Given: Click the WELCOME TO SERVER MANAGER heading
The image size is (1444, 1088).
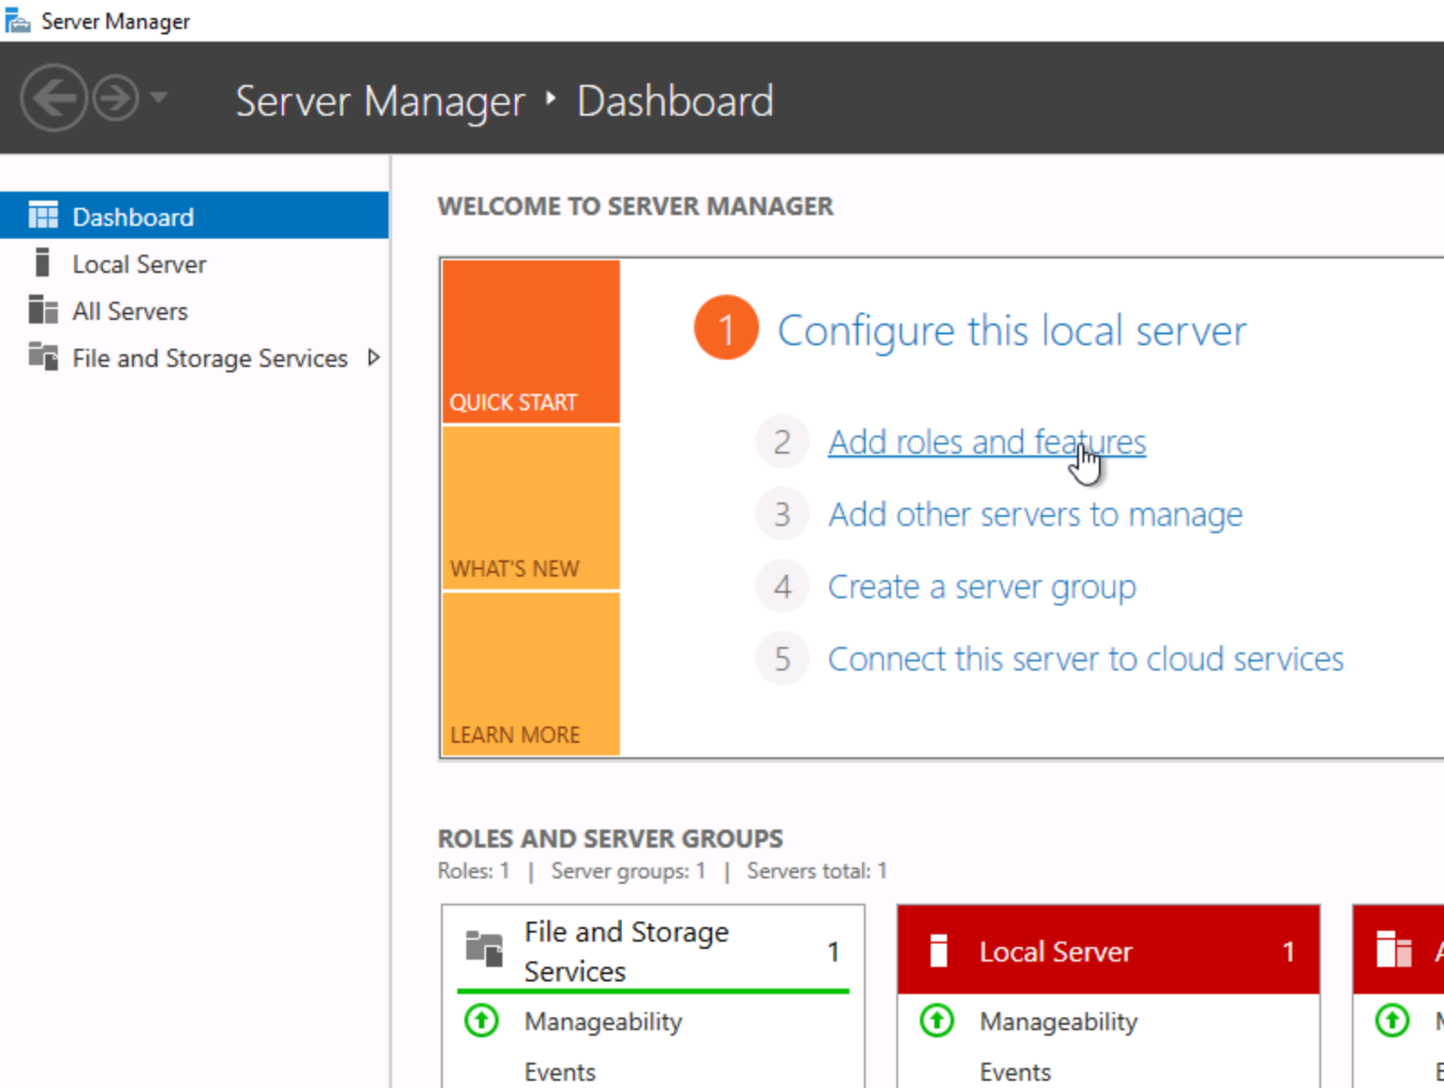Looking at the screenshot, I should (635, 206).
